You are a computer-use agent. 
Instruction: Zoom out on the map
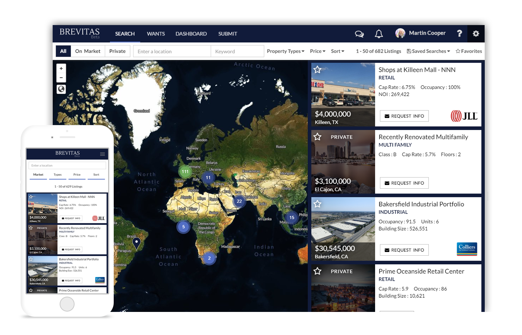pos(61,77)
